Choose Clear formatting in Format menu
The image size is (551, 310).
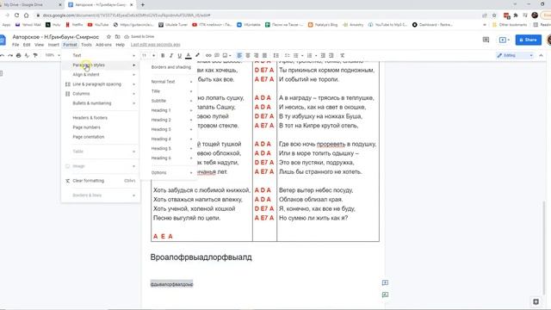coord(101,181)
